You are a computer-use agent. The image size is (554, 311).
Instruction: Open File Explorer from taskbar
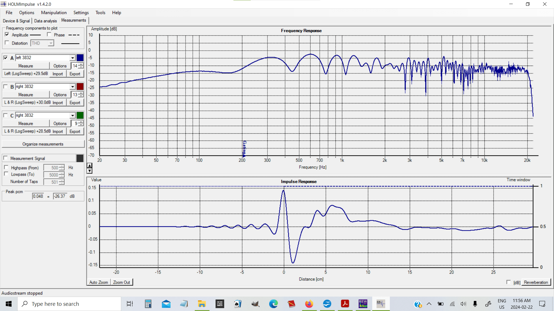pyautogui.click(x=202, y=304)
